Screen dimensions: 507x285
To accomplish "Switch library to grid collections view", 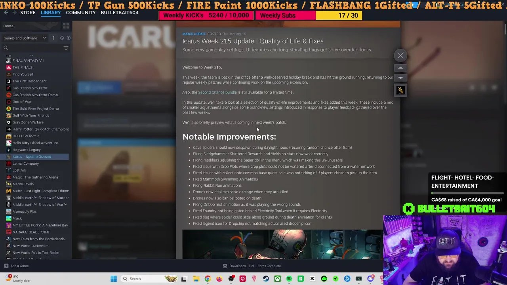I will [66, 26].
